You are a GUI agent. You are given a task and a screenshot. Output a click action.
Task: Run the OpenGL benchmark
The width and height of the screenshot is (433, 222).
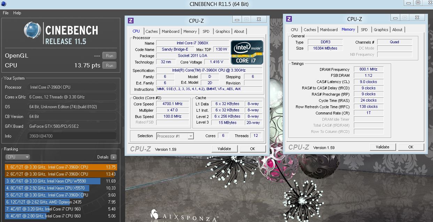pyautogui.click(x=109, y=56)
